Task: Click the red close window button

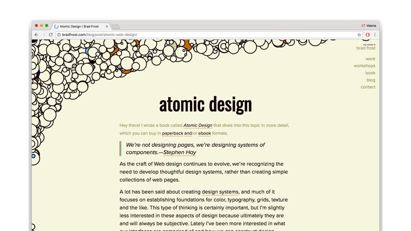Action: pyautogui.click(x=37, y=26)
